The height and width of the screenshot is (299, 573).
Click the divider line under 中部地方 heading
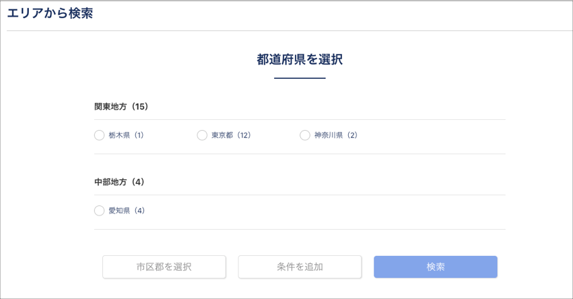300,195
